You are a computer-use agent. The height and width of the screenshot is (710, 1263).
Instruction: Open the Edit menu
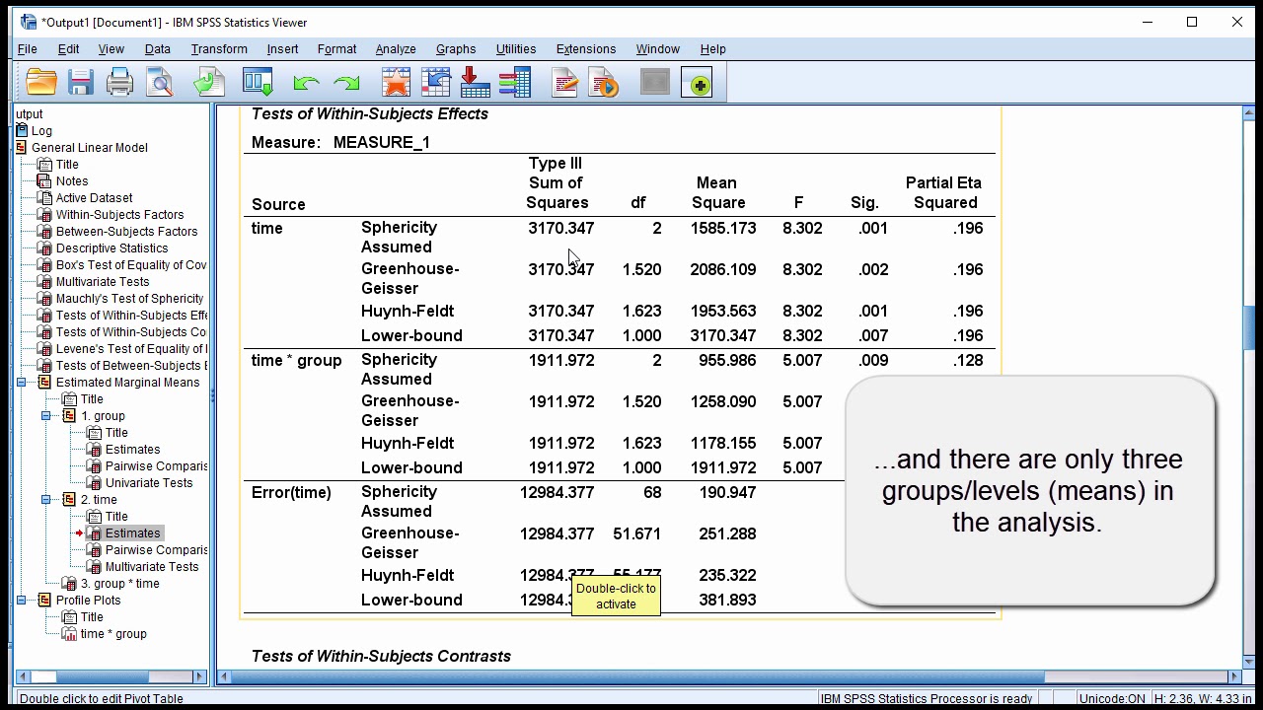(x=68, y=48)
